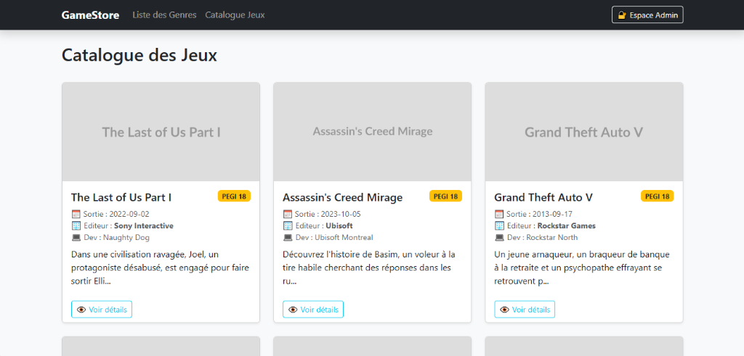
Task: Open Liste des Genres page
Action: [x=164, y=15]
